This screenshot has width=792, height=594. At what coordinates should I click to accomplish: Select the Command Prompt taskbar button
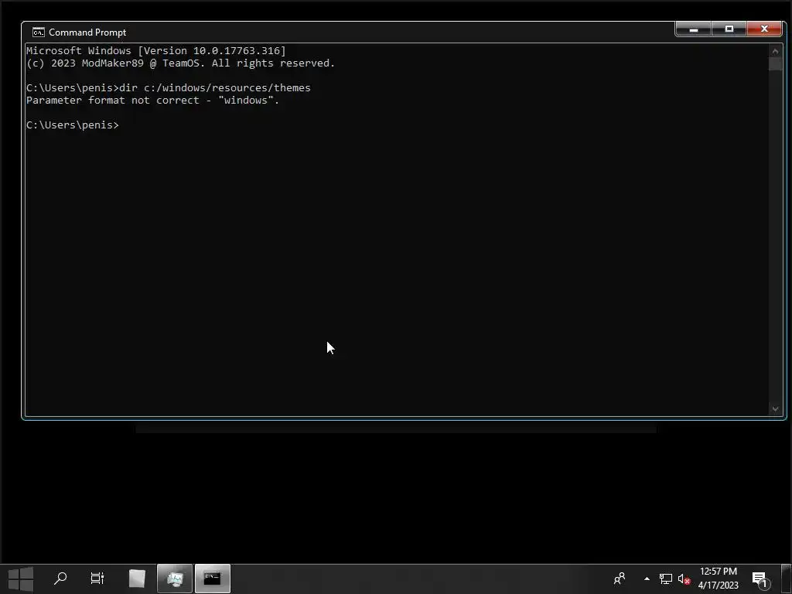[213, 579]
